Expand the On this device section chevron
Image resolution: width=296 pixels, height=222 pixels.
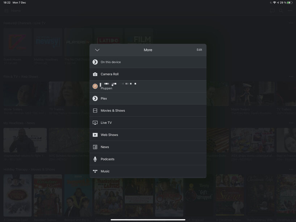click(95, 62)
